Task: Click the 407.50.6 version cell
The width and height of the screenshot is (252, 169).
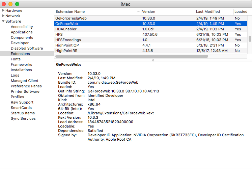Action: pos(150,34)
